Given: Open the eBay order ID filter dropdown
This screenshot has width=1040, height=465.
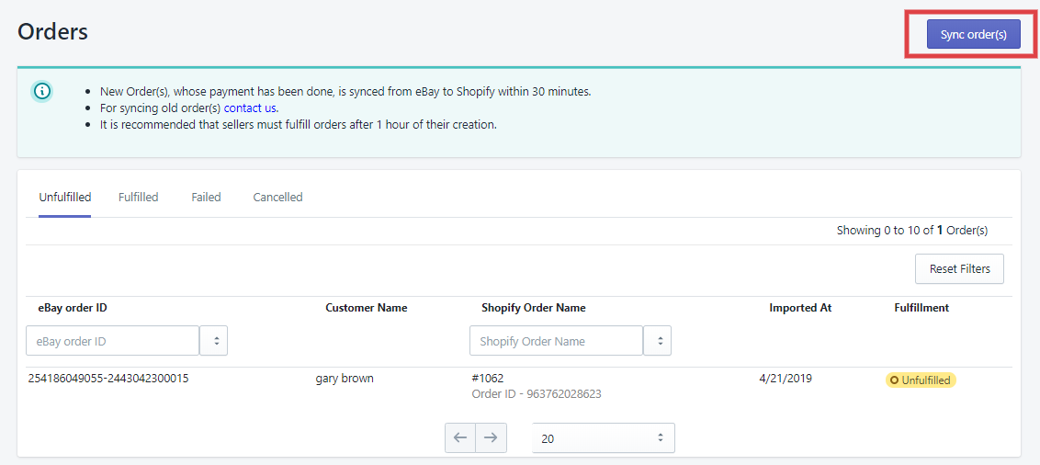Looking at the screenshot, I should [x=214, y=341].
